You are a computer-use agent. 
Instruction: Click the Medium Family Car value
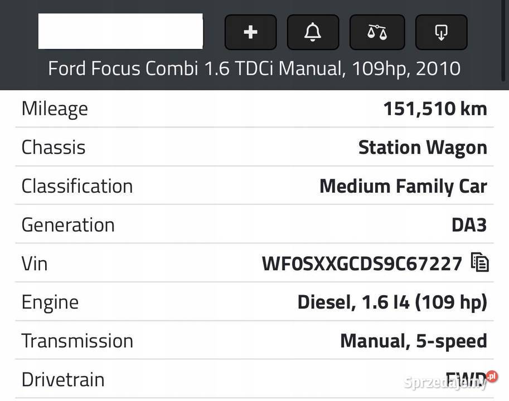pos(403,187)
